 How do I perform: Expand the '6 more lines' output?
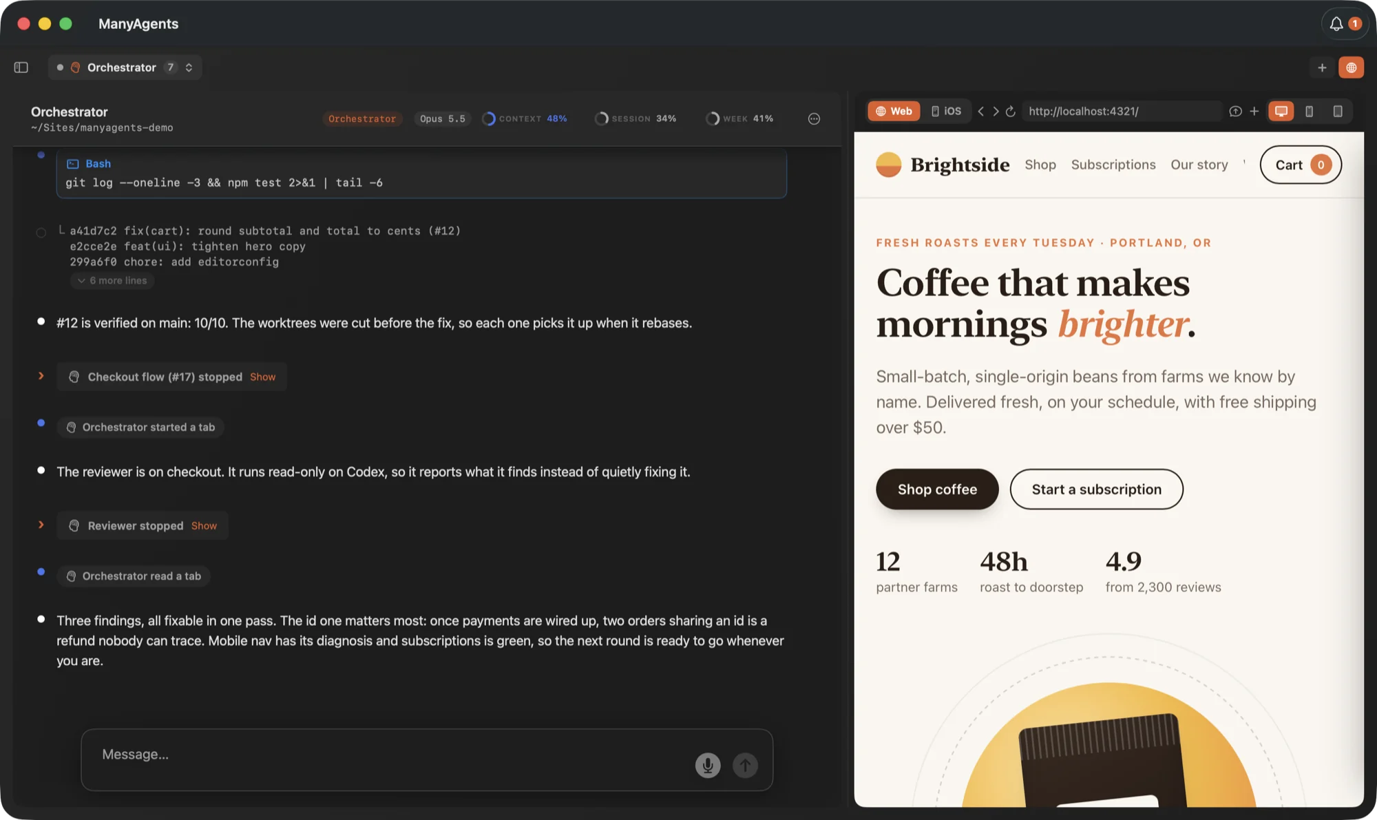(x=112, y=281)
